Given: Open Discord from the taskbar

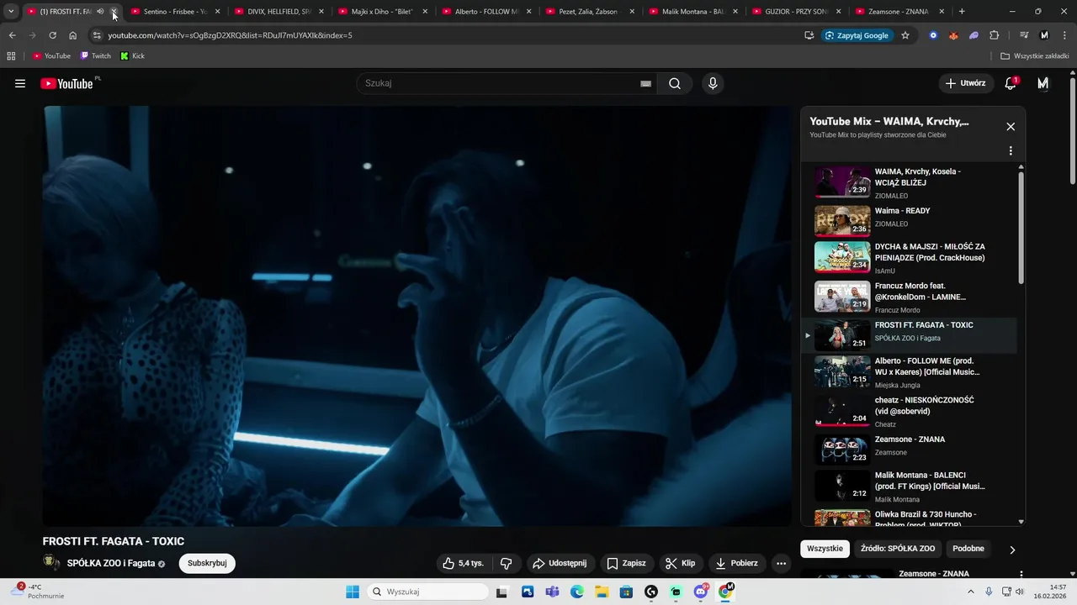Looking at the screenshot, I should pos(701,592).
